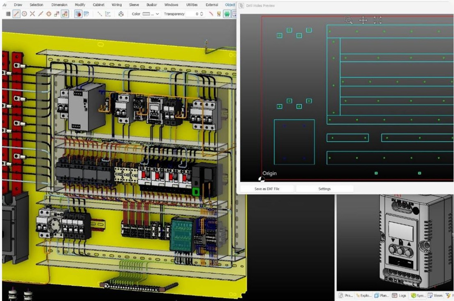Click the 3D orbit view icon
Screen dimensions: 454x301
(x=121, y=14)
